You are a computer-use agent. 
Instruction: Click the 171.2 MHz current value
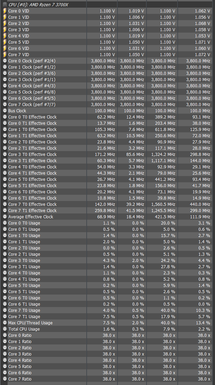pyautogui.click(x=105, y=154)
